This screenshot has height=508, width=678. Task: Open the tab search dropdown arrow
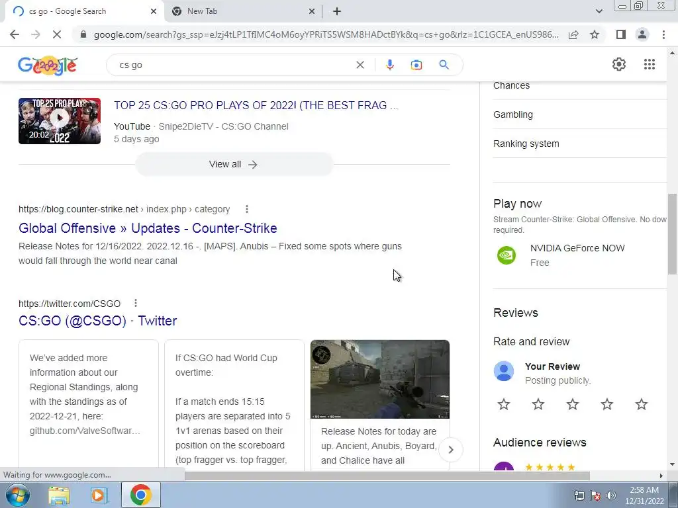(599, 11)
